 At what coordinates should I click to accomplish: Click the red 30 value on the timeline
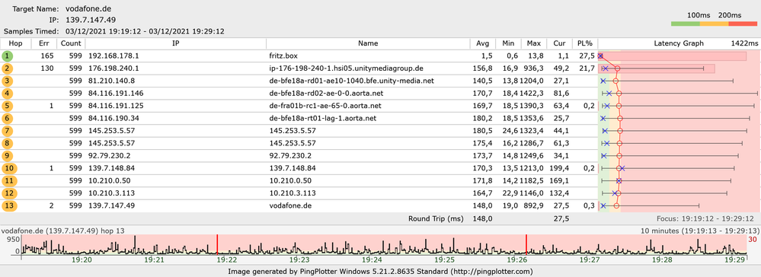pyautogui.click(x=753, y=239)
